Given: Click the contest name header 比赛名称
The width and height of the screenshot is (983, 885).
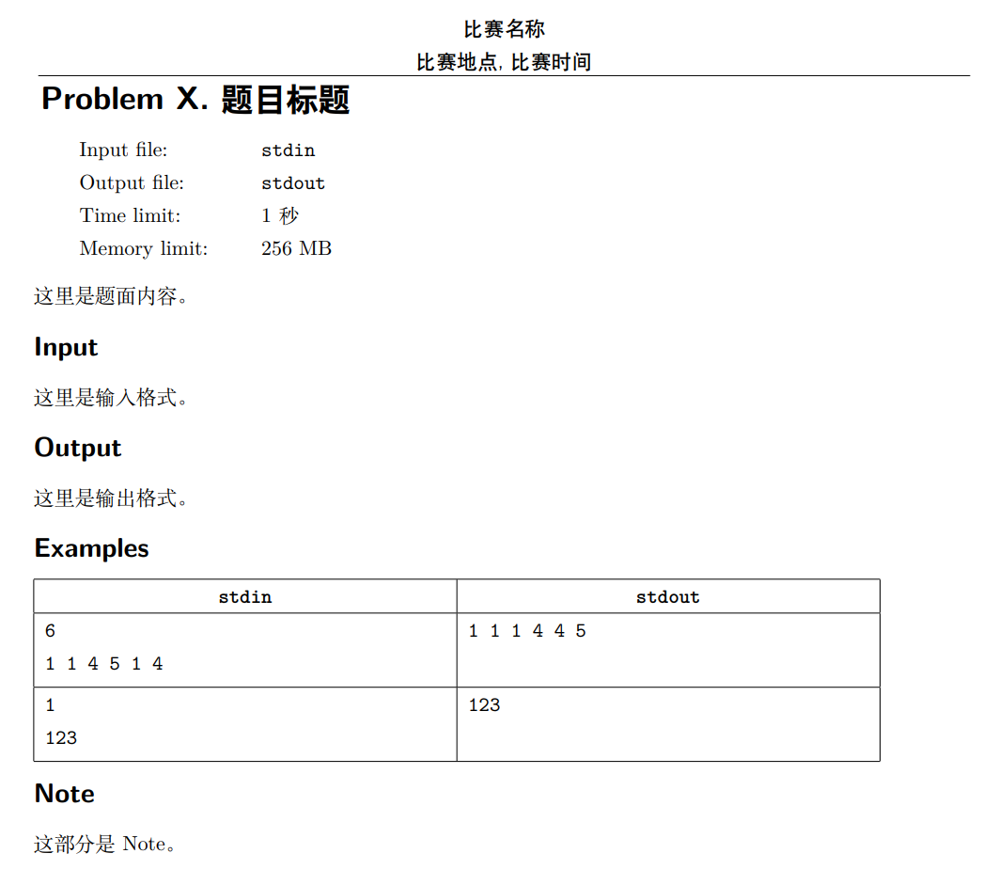Looking at the screenshot, I should (504, 29).
